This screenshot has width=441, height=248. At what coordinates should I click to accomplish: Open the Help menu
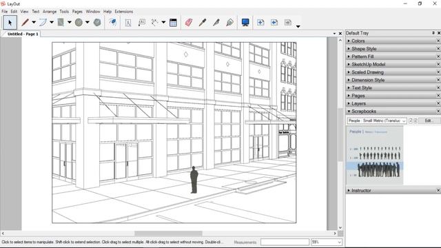[107, 12]
